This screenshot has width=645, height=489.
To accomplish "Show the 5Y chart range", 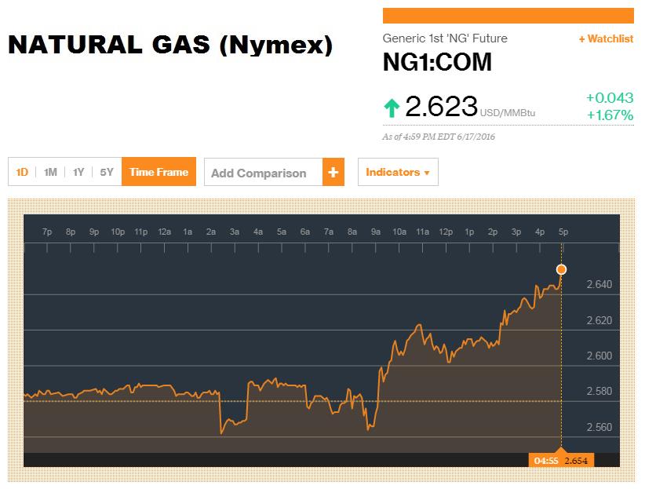I will pos(107,172).
